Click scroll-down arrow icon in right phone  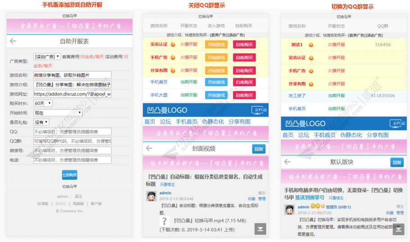tap(398, 229)
